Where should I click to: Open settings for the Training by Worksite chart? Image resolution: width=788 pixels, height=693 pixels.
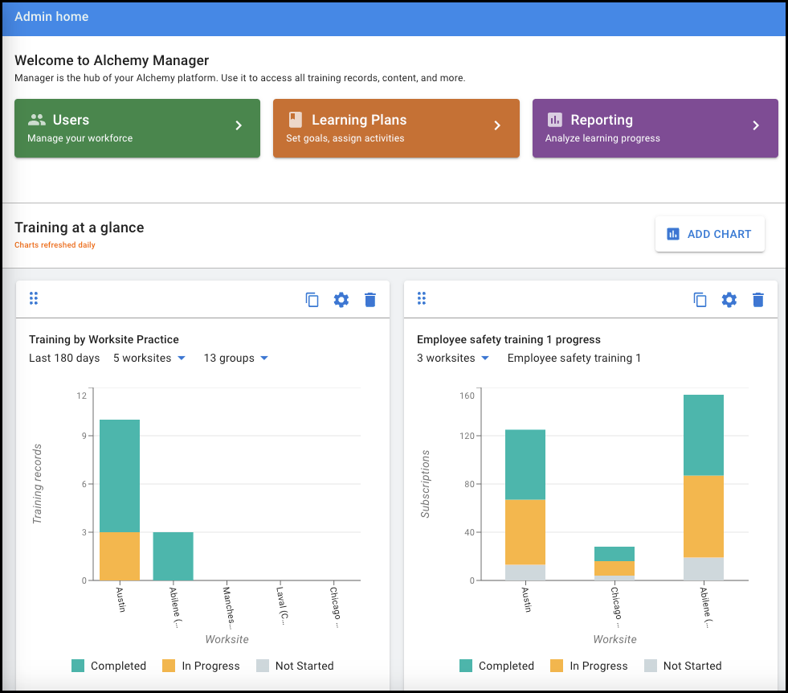[x=341, y=299]
